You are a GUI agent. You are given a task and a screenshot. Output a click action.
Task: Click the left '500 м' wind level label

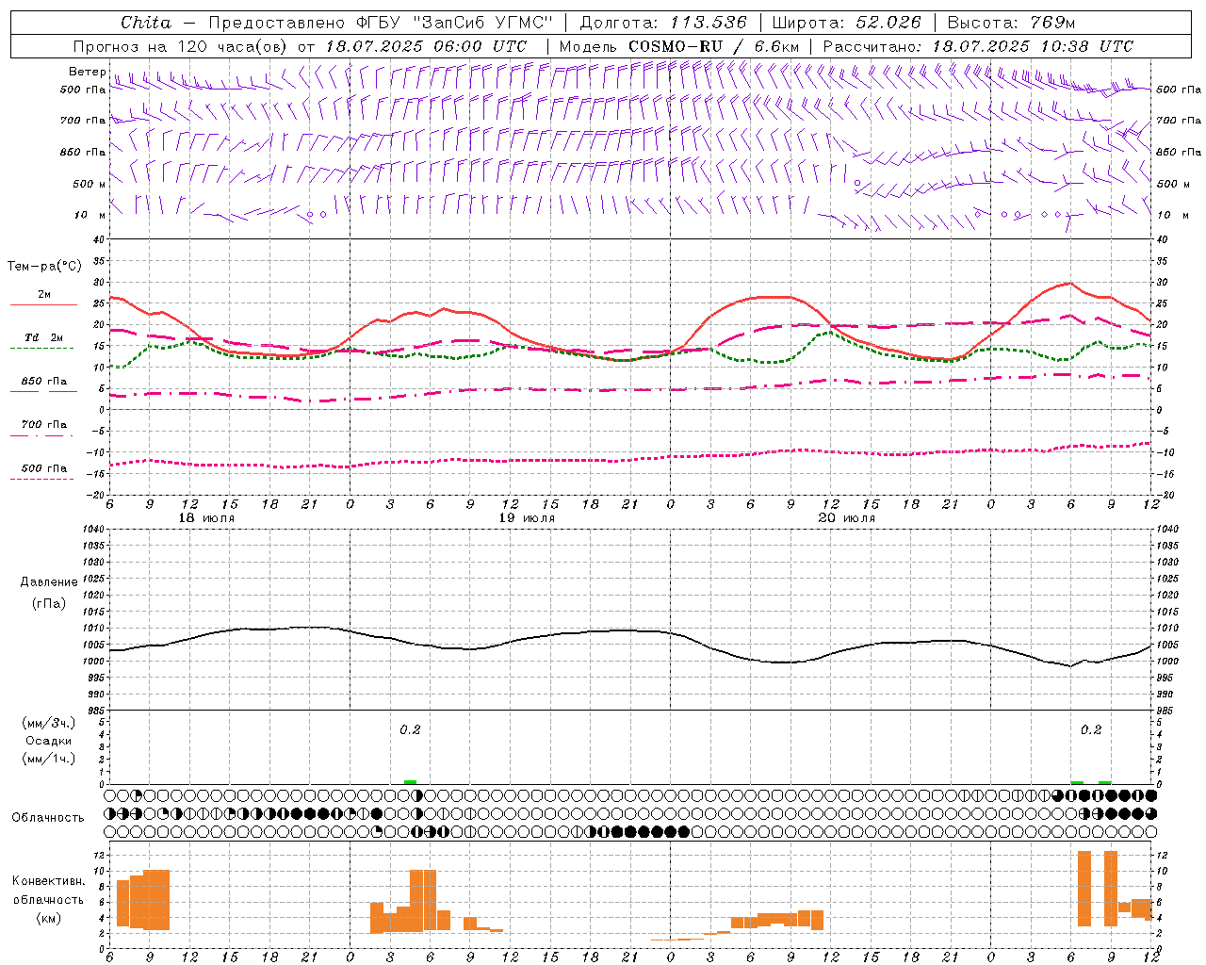point(89,184)
